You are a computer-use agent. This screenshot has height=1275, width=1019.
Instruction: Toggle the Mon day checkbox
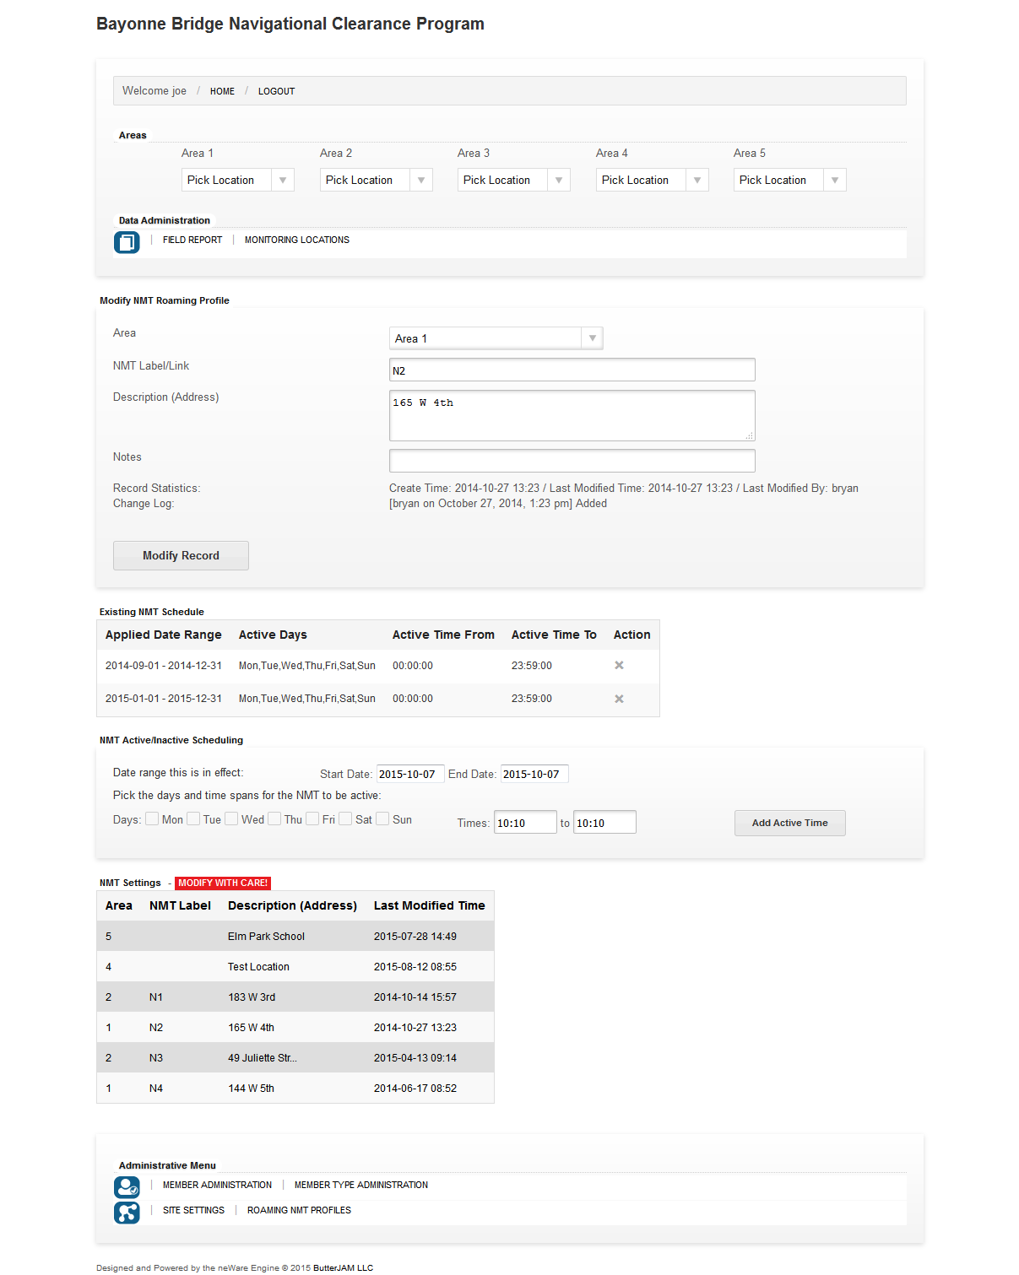152,818
